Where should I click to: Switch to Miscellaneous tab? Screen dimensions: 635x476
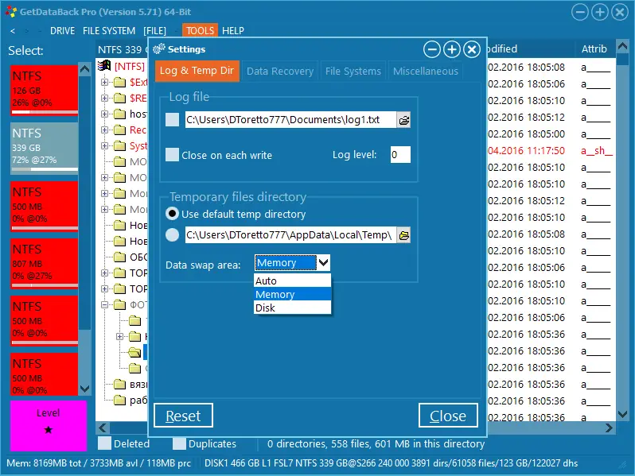426,72
